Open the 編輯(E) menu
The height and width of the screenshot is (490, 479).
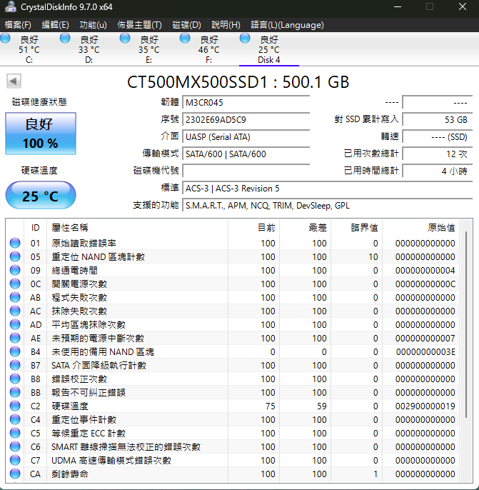(x=55, y=25)
